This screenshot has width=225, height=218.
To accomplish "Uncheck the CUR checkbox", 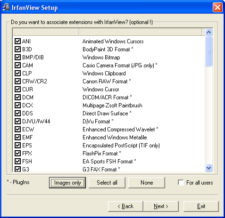I will [x=17, y=89].
